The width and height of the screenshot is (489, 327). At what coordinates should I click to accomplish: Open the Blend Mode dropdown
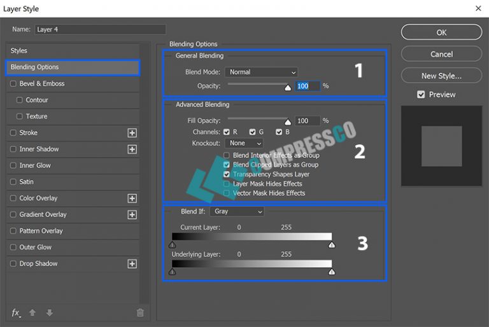click(x=262, y=73)
